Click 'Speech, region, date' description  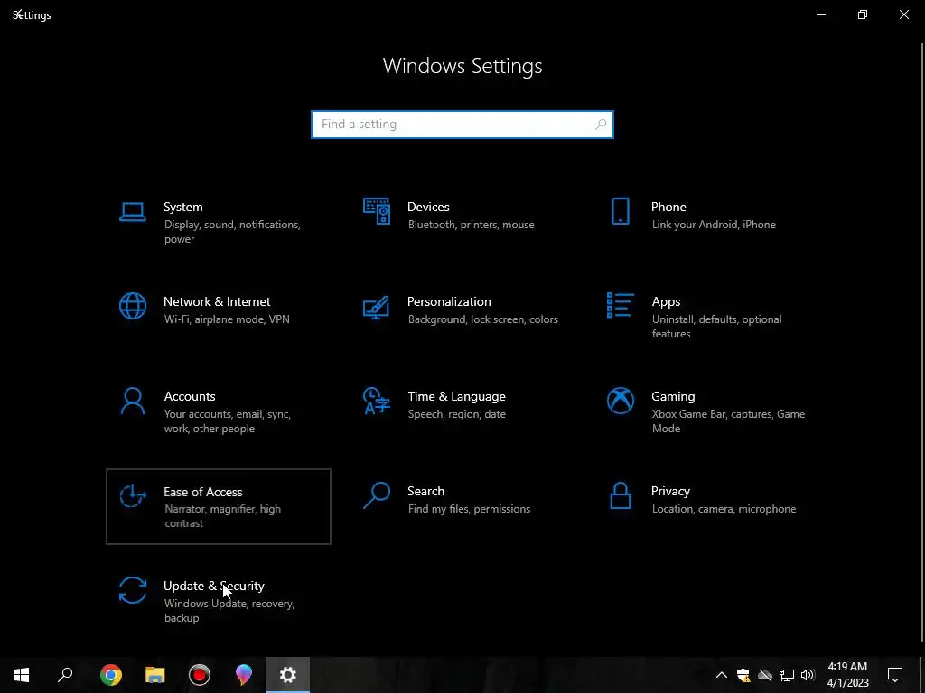pyautogui.click(x=456, y=414)
